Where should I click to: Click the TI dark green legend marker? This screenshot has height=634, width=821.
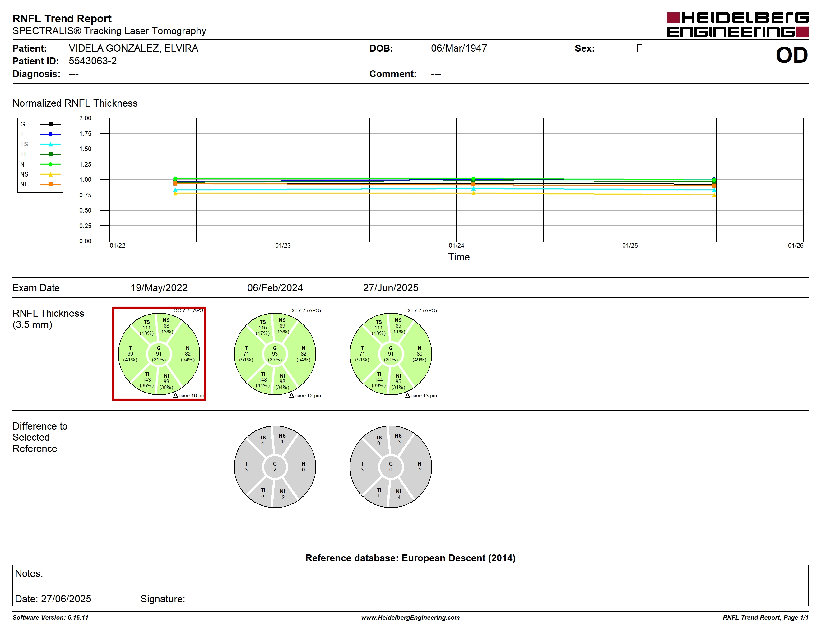coord(50,154)
